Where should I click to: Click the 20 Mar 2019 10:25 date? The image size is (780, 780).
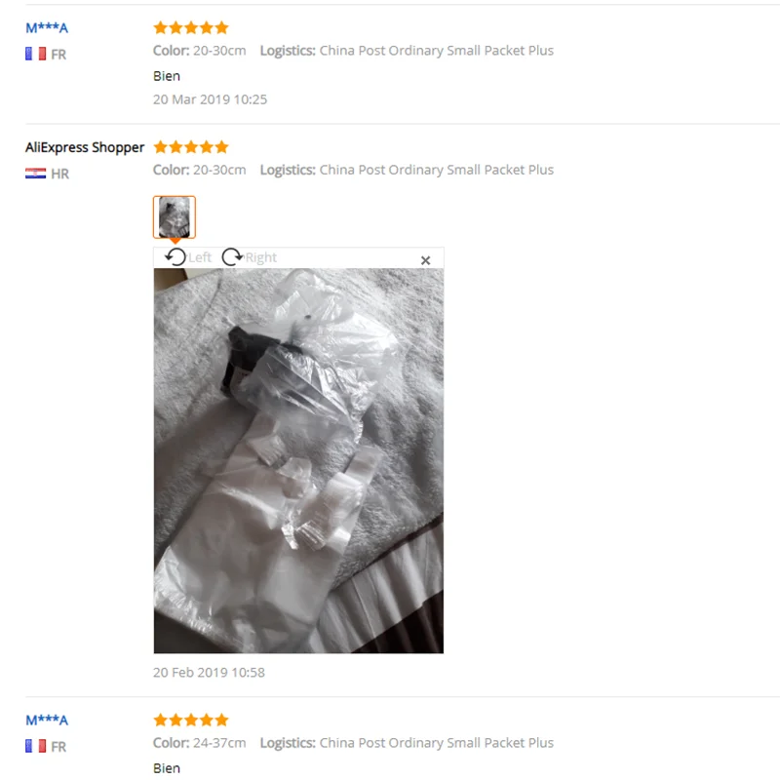(x=210, y=99)
